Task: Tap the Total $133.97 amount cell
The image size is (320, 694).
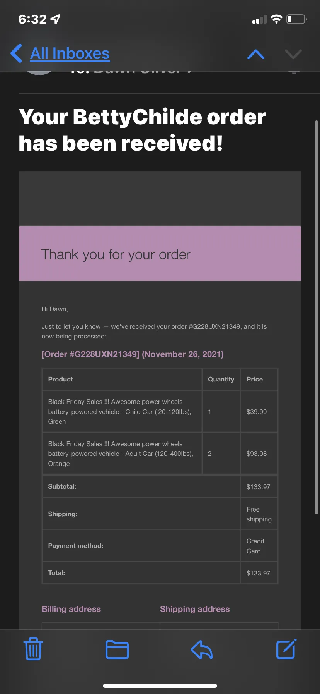Action: point(259,573)
